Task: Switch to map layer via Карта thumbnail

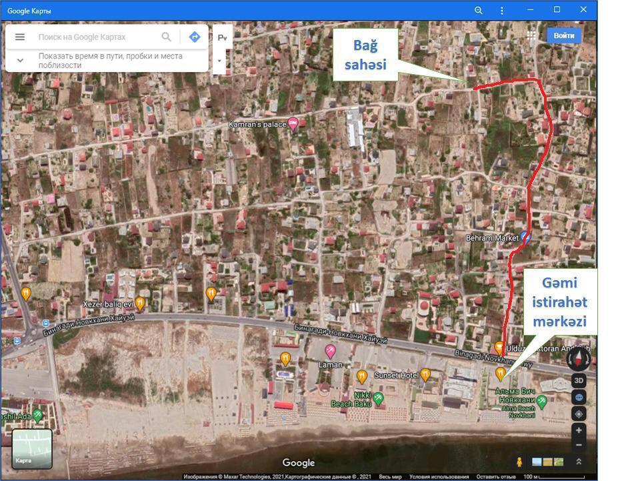Action: [32, 448]
